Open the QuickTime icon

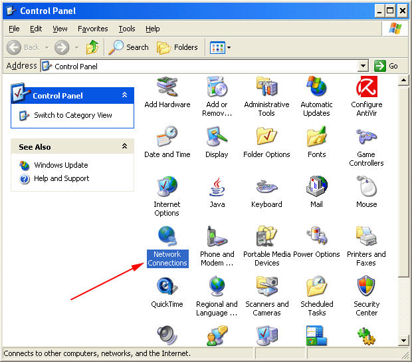[x=167, y=286]
